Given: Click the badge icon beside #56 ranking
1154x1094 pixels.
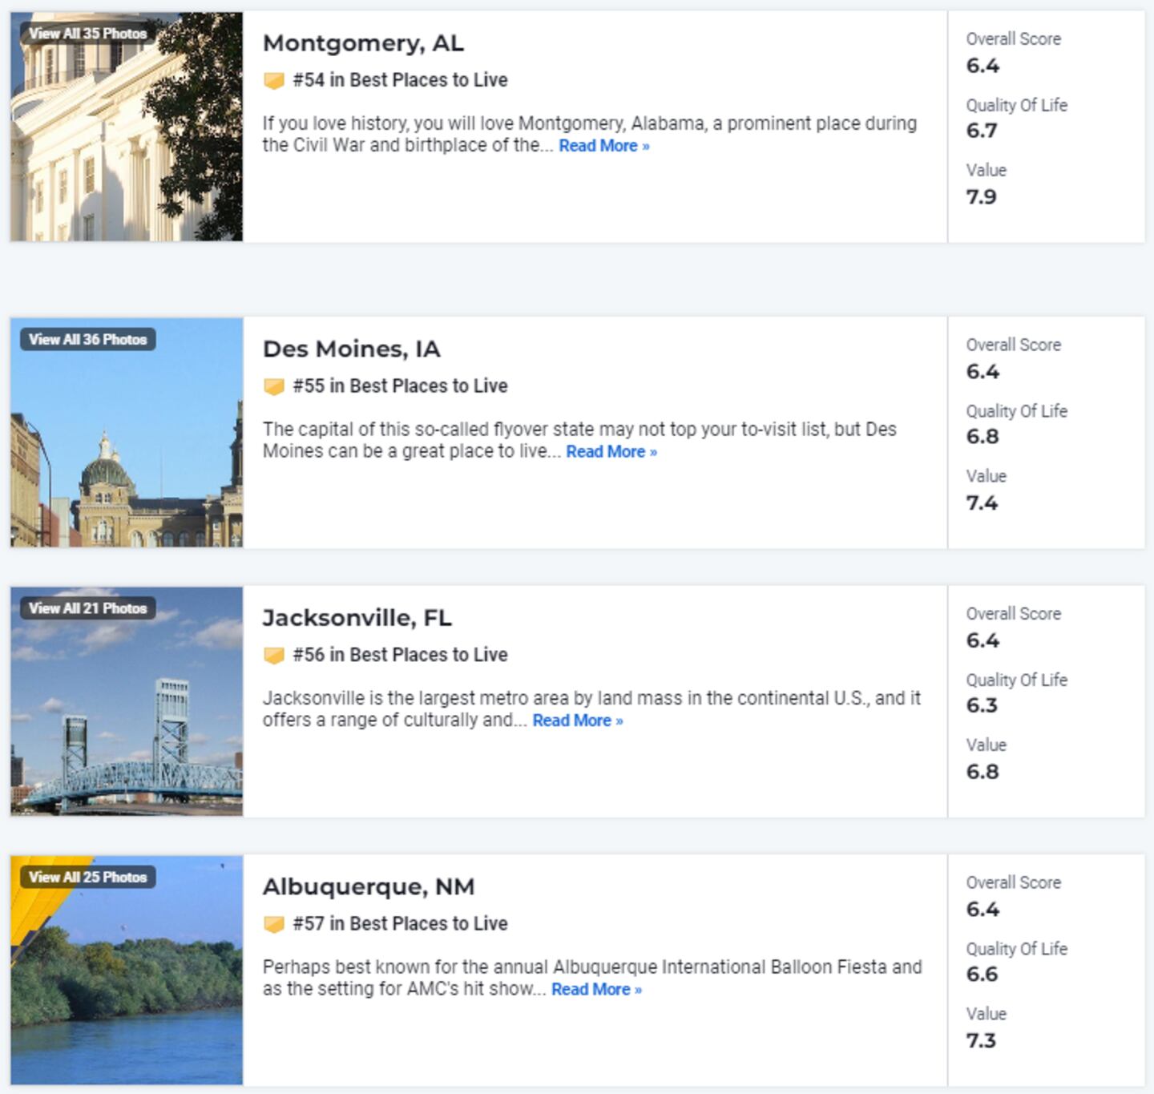Looking at the screenshot, I should pyautogui.click(x=274, y=655).
